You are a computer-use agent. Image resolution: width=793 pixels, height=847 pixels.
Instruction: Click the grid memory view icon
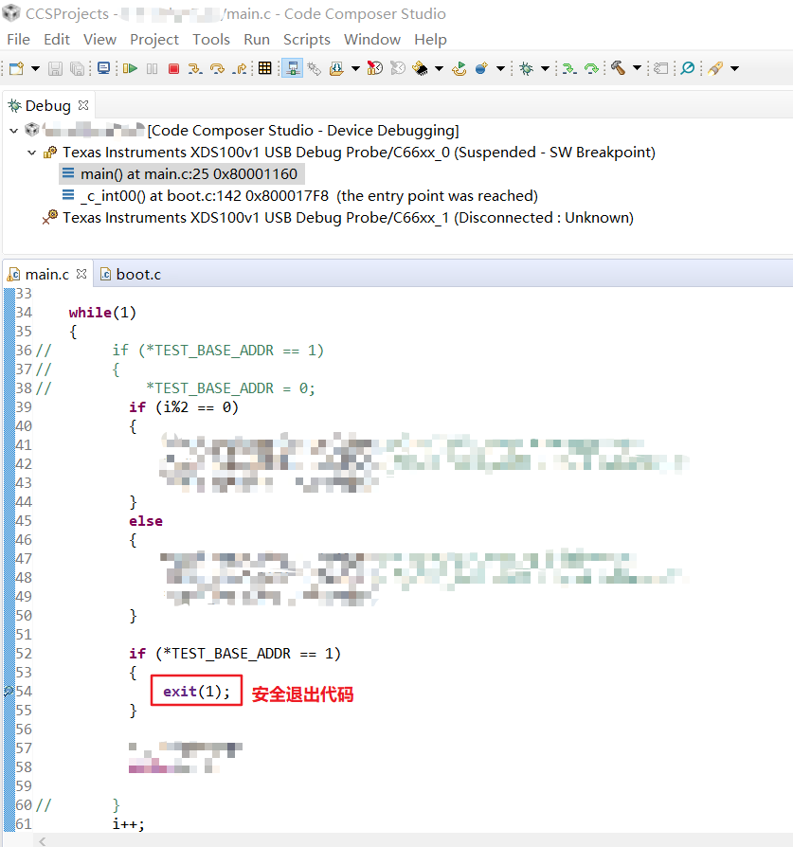coord(264,68)
